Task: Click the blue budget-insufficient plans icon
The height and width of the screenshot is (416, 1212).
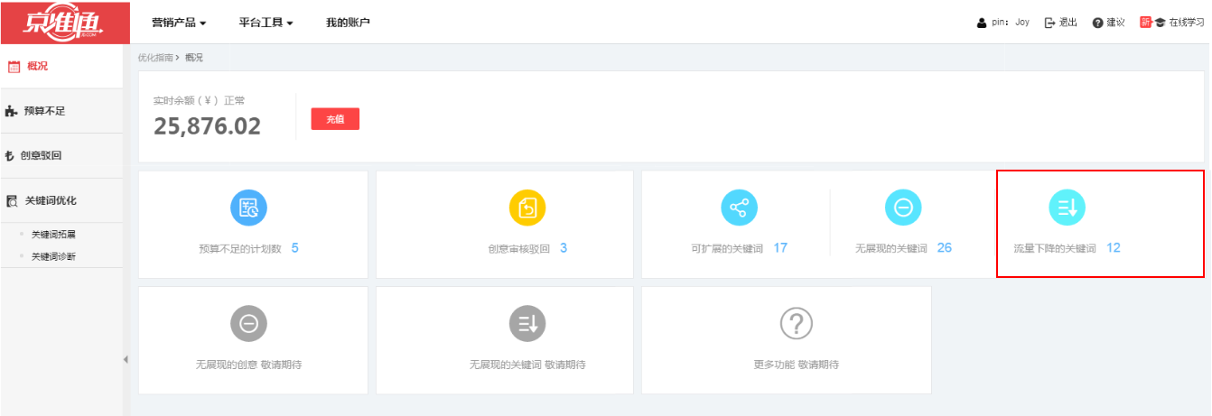Action: tap(248, 208)
